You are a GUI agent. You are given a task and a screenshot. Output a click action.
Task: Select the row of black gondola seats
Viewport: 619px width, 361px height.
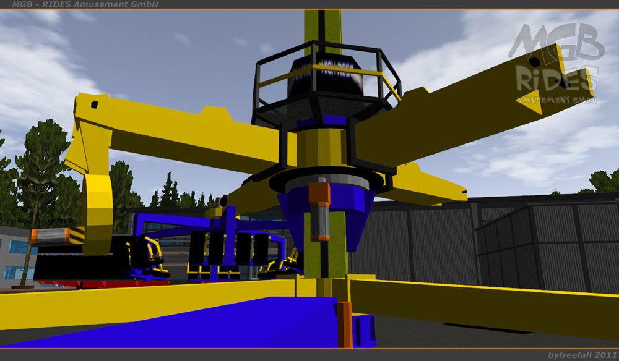pos(229,248)
